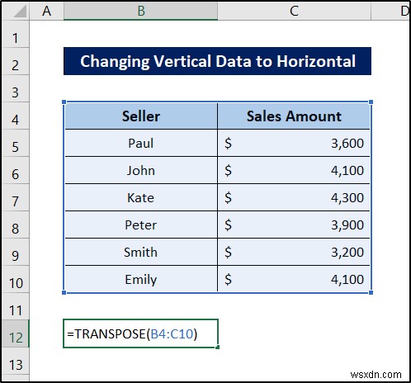This screenshot has height=383, width=411.
Task: Click the top-left range handle at B4
Action: click(64, 102)
